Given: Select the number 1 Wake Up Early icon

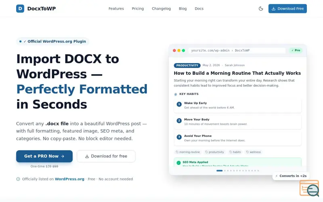Looking at the screenshot, I should coord(179,104).
